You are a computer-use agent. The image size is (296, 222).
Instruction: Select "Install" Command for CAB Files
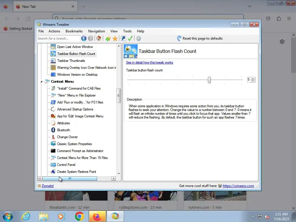79,88
